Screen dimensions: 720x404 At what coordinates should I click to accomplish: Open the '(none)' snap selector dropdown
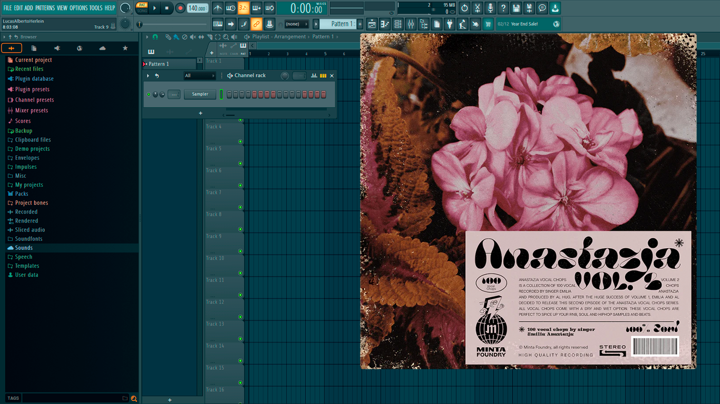pyautogui.click(x=297, y=24)
